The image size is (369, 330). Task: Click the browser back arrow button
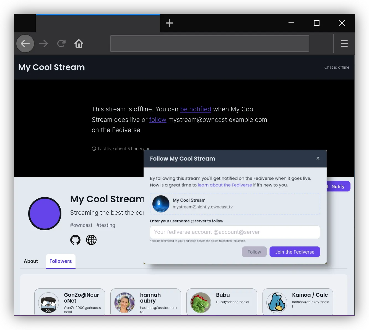25,44
